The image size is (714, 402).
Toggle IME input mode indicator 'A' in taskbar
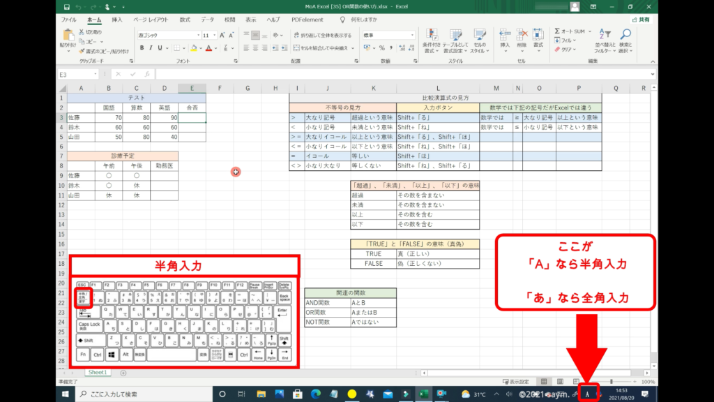(588, 394)
